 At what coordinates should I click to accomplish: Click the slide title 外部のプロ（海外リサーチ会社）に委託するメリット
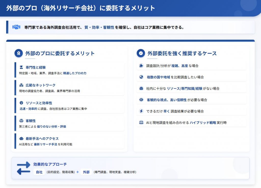pos(81,8)
